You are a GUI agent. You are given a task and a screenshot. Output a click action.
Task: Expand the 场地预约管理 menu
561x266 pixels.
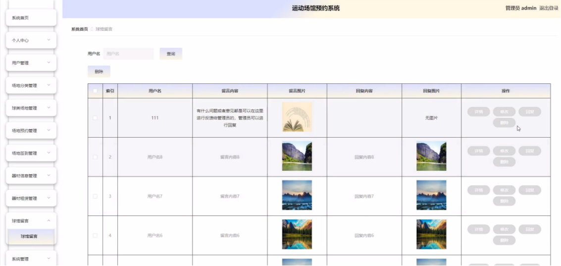(31, 131)
